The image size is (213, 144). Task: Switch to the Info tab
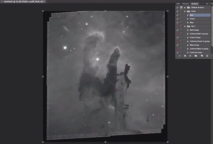pos(178,3)
